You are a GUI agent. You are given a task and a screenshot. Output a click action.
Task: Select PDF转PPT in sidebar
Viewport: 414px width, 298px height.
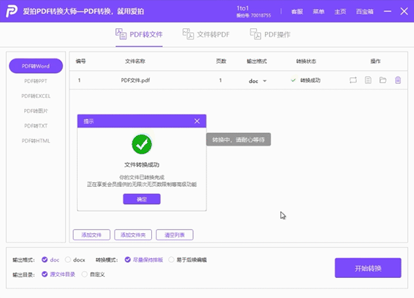click(x=36, y=81)
